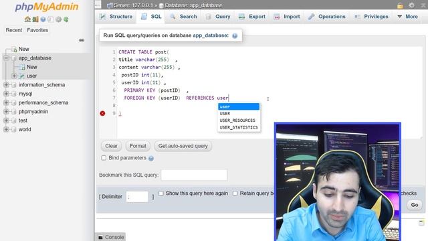
Task: Reload navigation panel with green arrow icon
Action: click(66, 19)
